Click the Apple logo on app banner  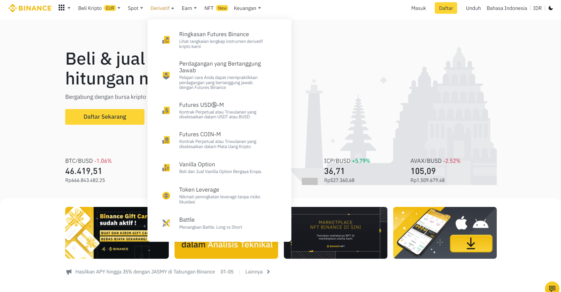(461, 223)
